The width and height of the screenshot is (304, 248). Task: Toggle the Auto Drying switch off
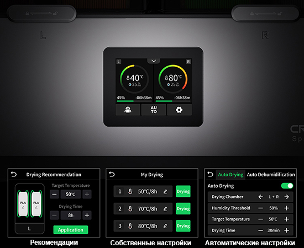(x=287, y=186)
